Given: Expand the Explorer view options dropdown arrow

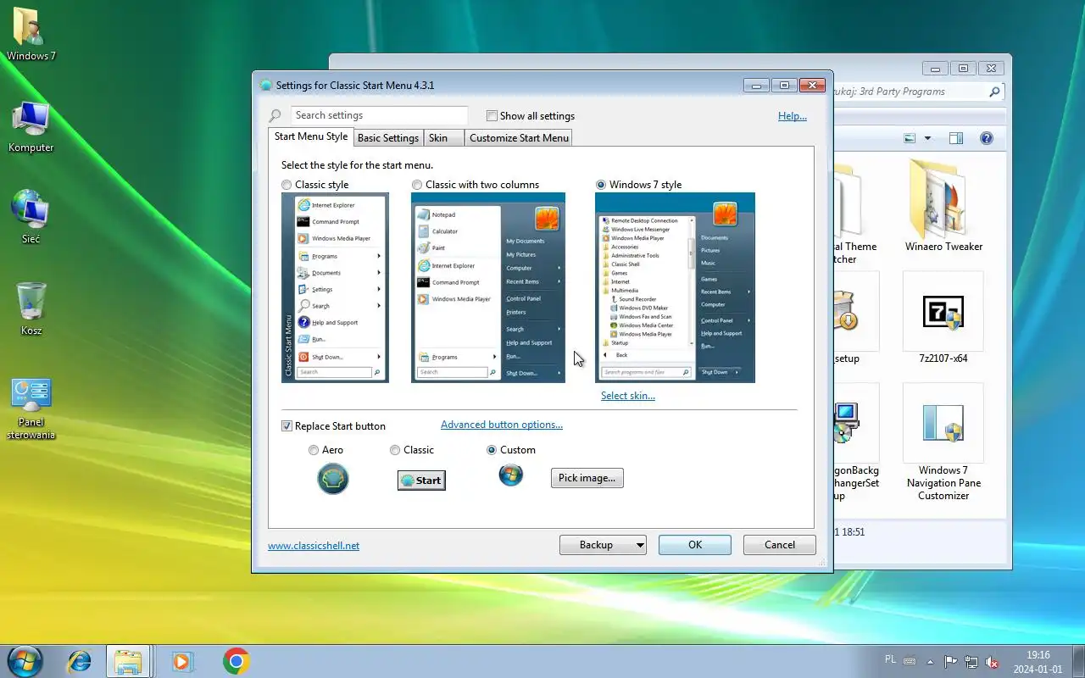Looking at the screenshot, I should point(927,138).
